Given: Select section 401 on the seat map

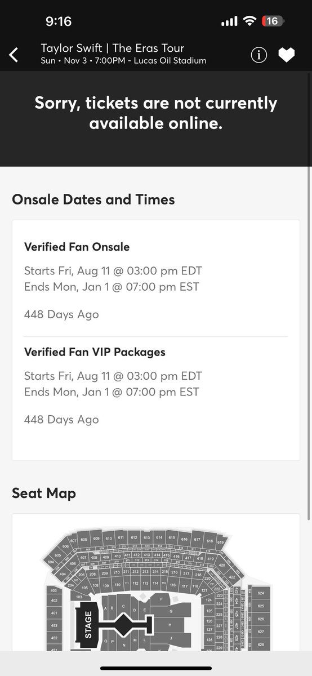Looking at the screenshot, I should pyautogui.click(x=54, y=612).
